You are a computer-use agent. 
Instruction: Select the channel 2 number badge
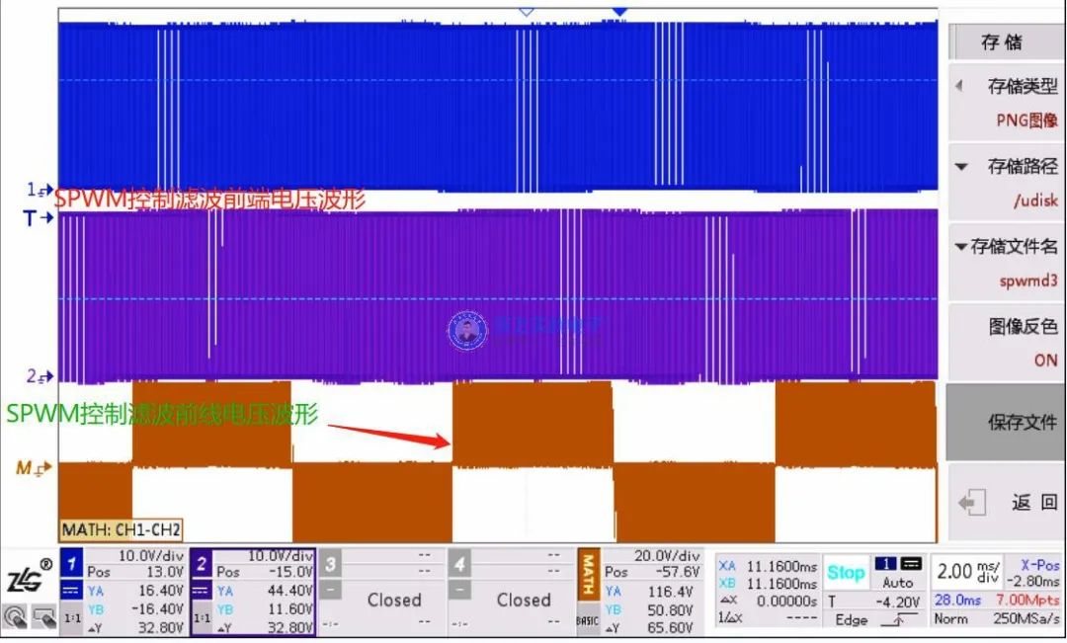coord(202,563)
